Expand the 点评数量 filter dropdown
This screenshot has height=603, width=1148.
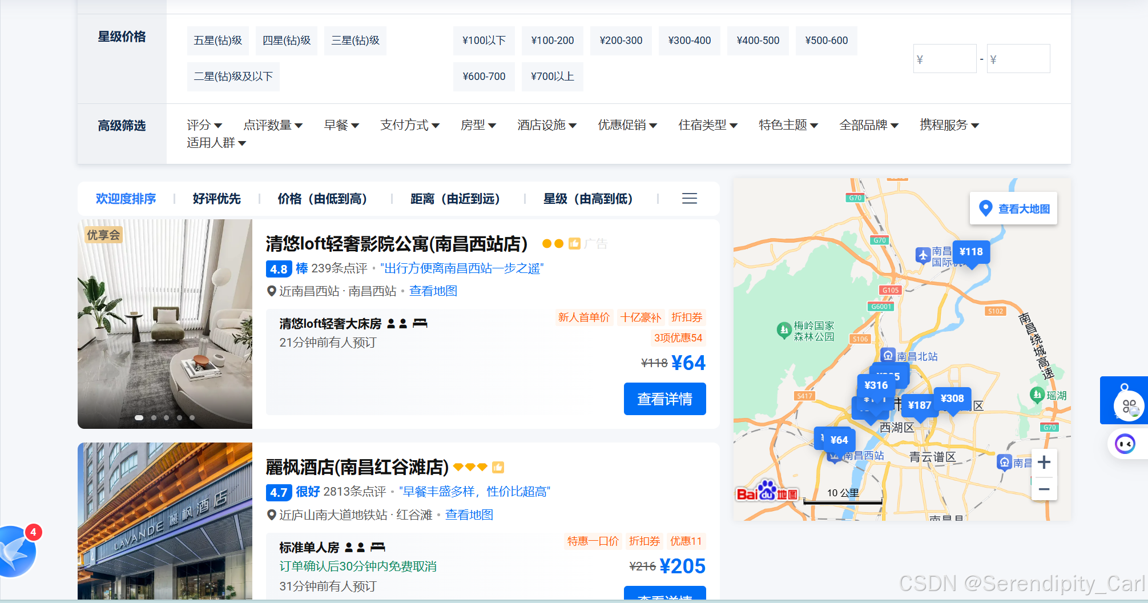click(273, 125)
